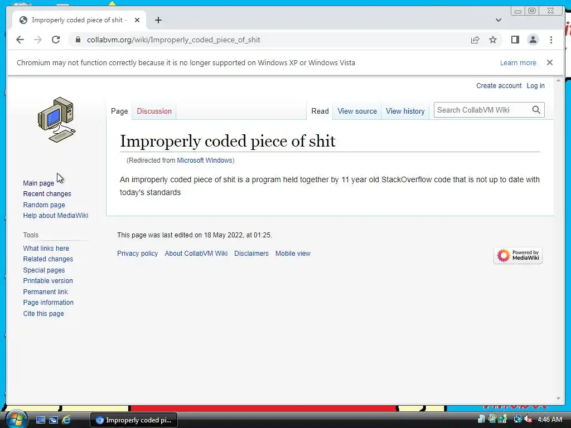
Task: Open the View source tab
Action: click(357, 111)
